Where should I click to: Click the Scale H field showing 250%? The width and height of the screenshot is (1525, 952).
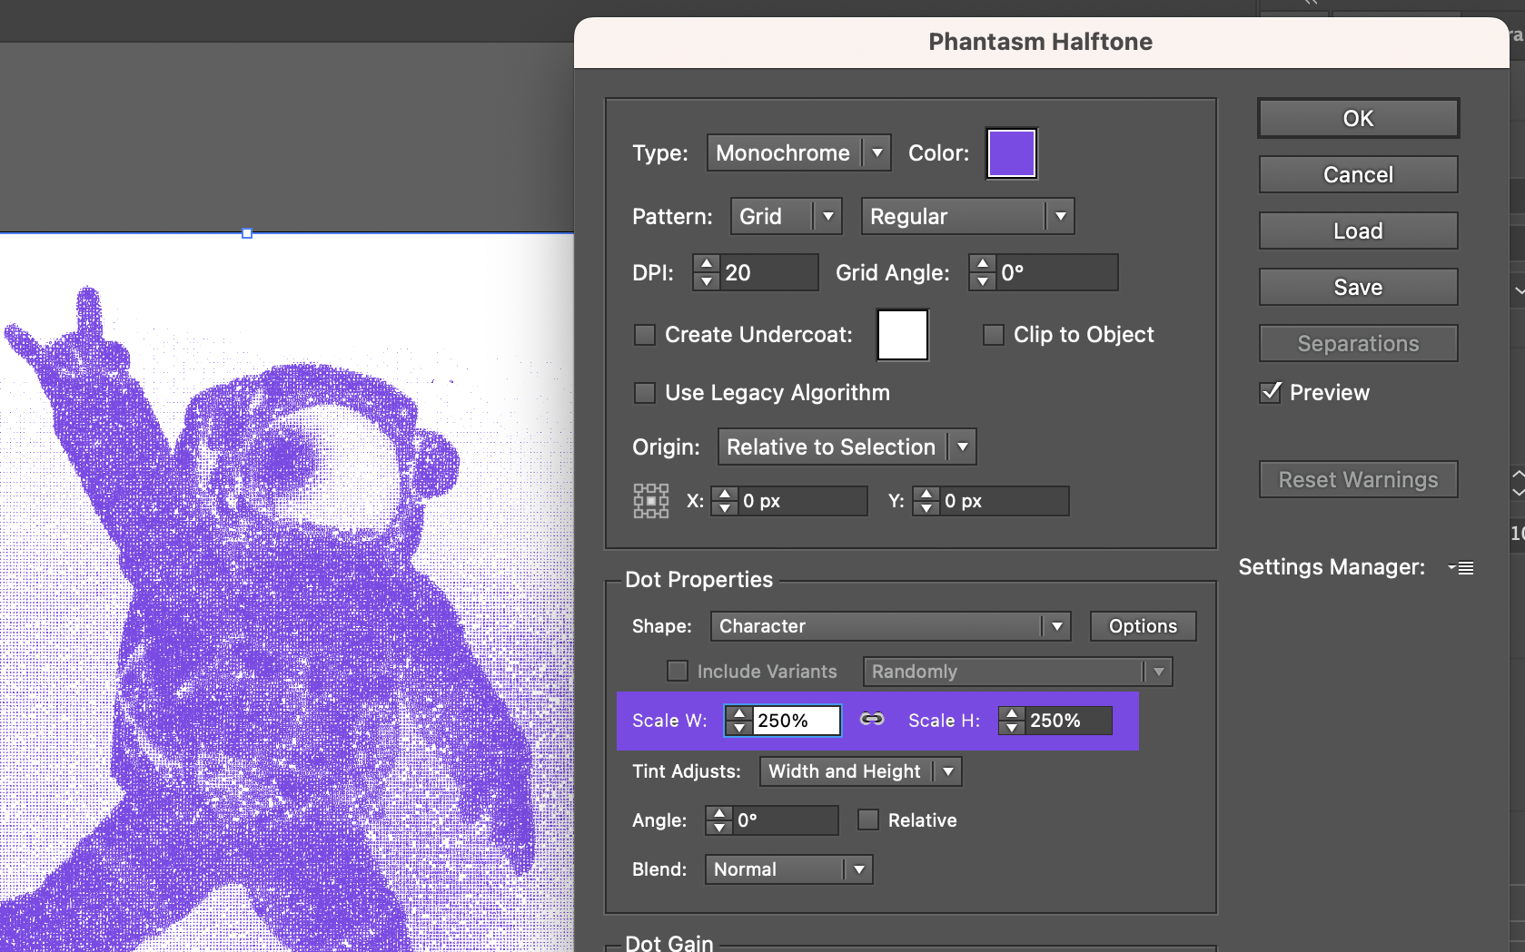click(1068, 721)
